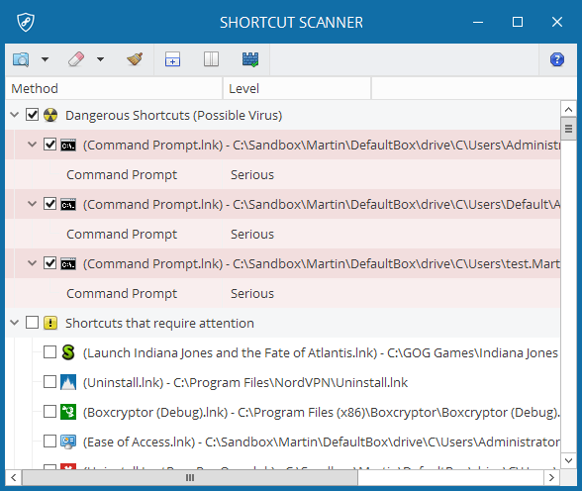Click the vertical scrollbar thumb

(x=568, y=129)
